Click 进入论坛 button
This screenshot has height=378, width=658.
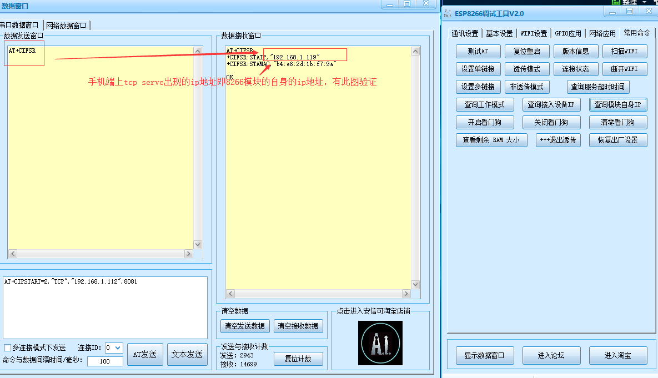[551, 355]
